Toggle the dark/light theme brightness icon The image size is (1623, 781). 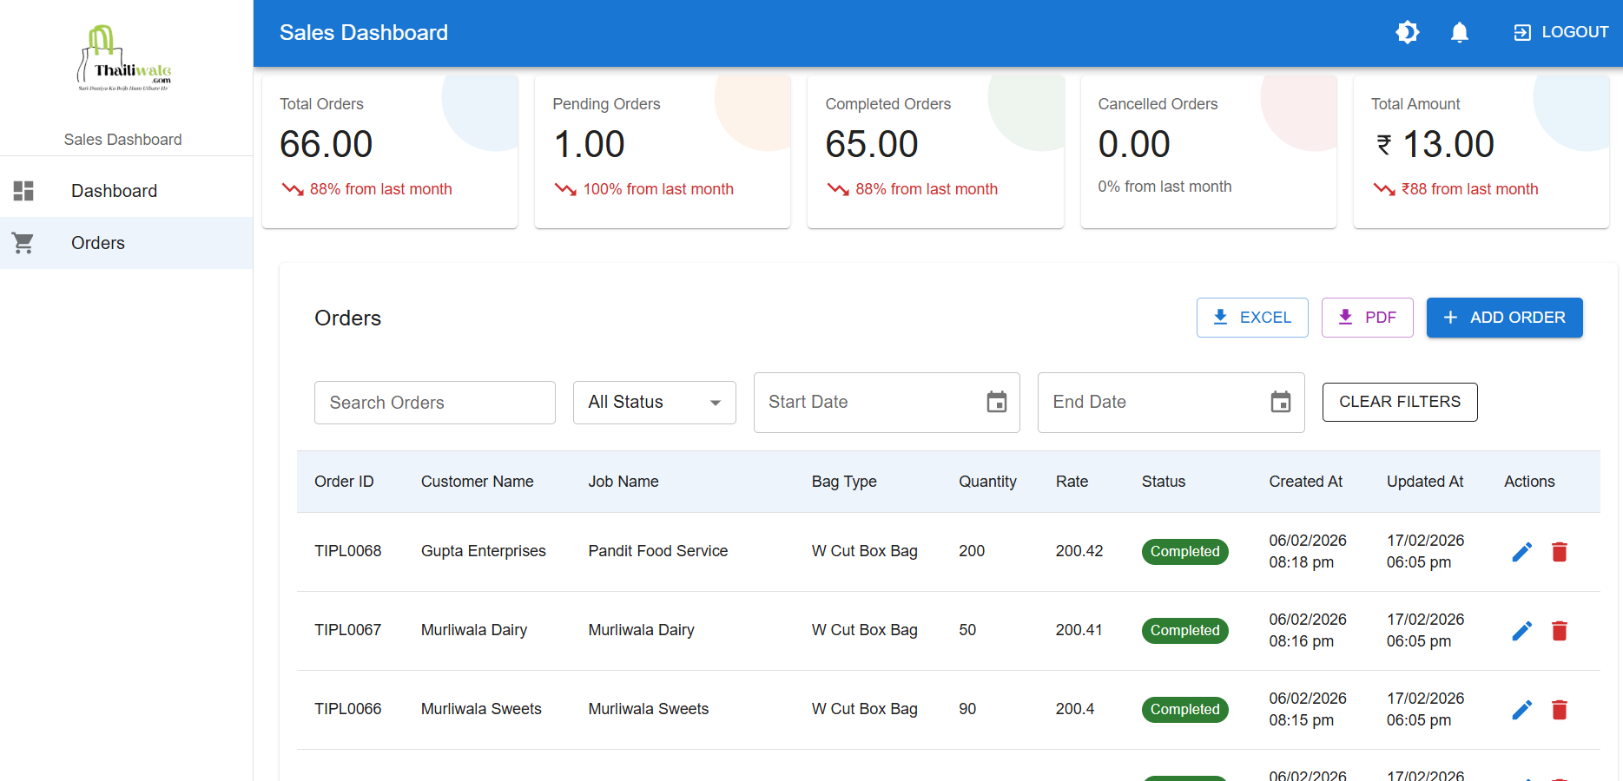pos(1407,32)
